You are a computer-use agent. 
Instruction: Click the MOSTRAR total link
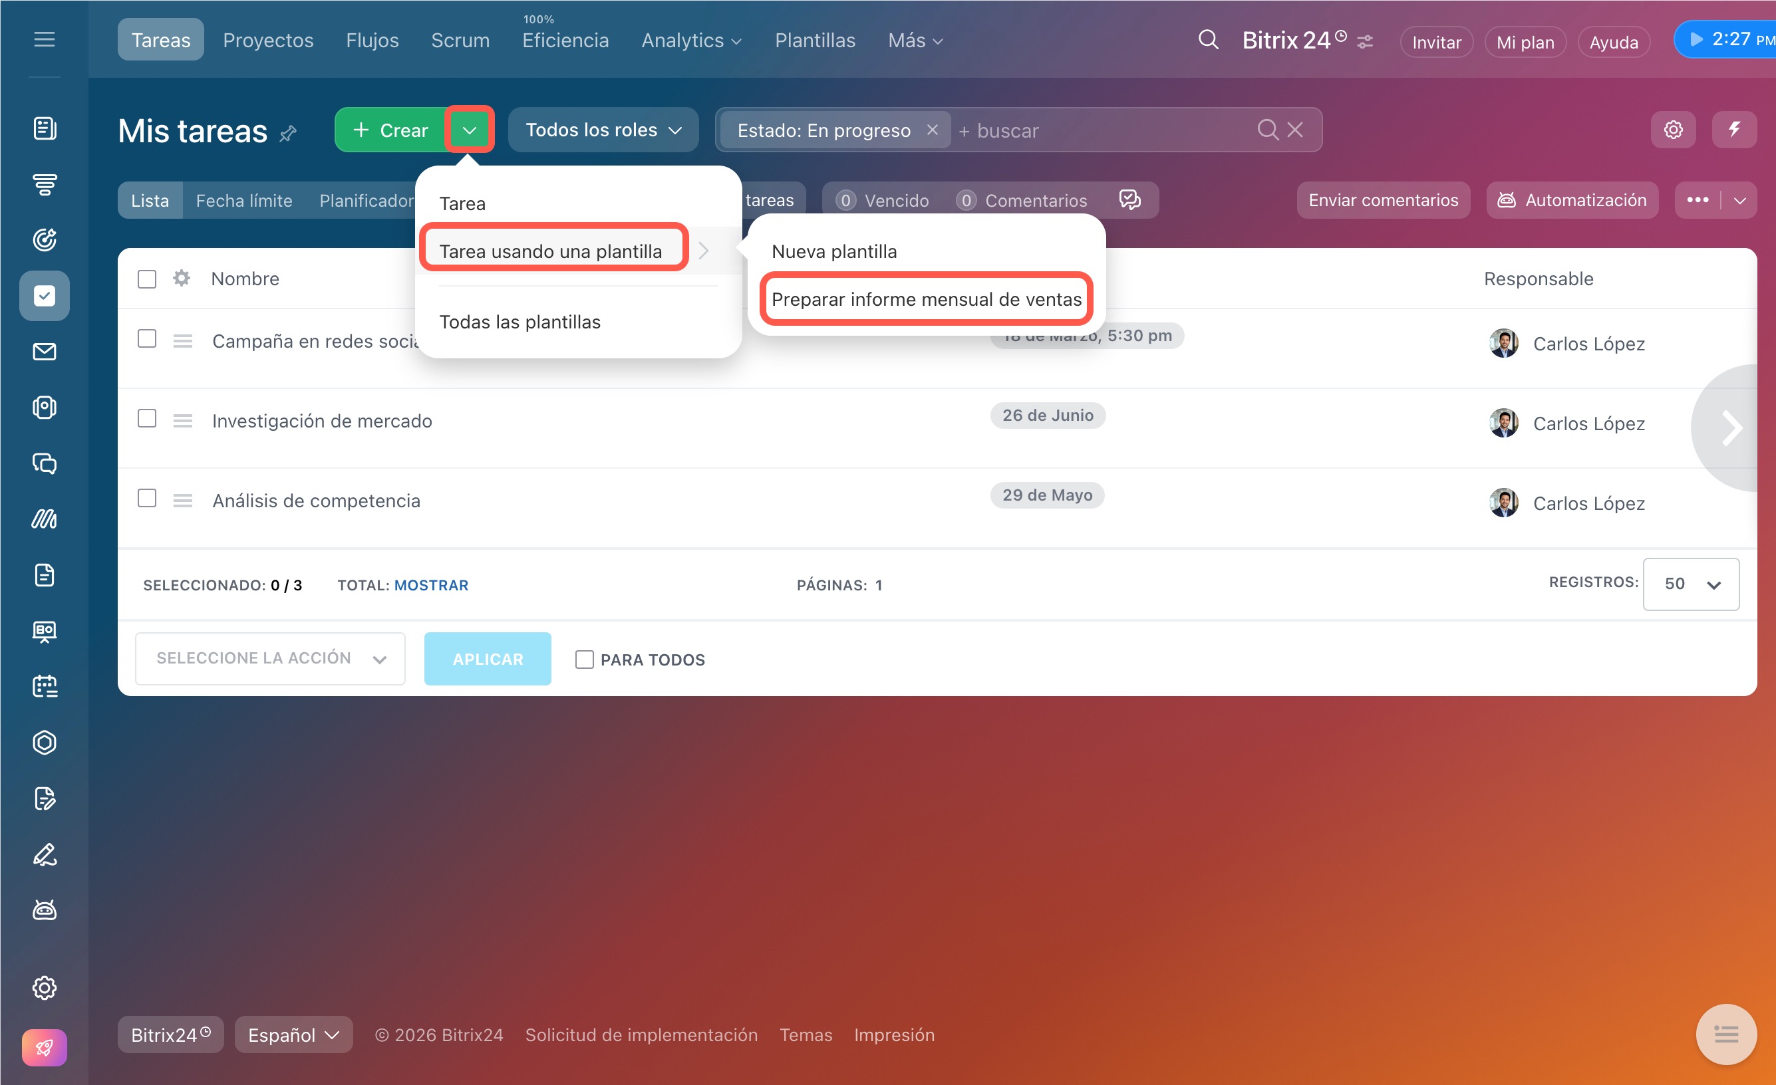pyautogui.click(x=431, y=585)
